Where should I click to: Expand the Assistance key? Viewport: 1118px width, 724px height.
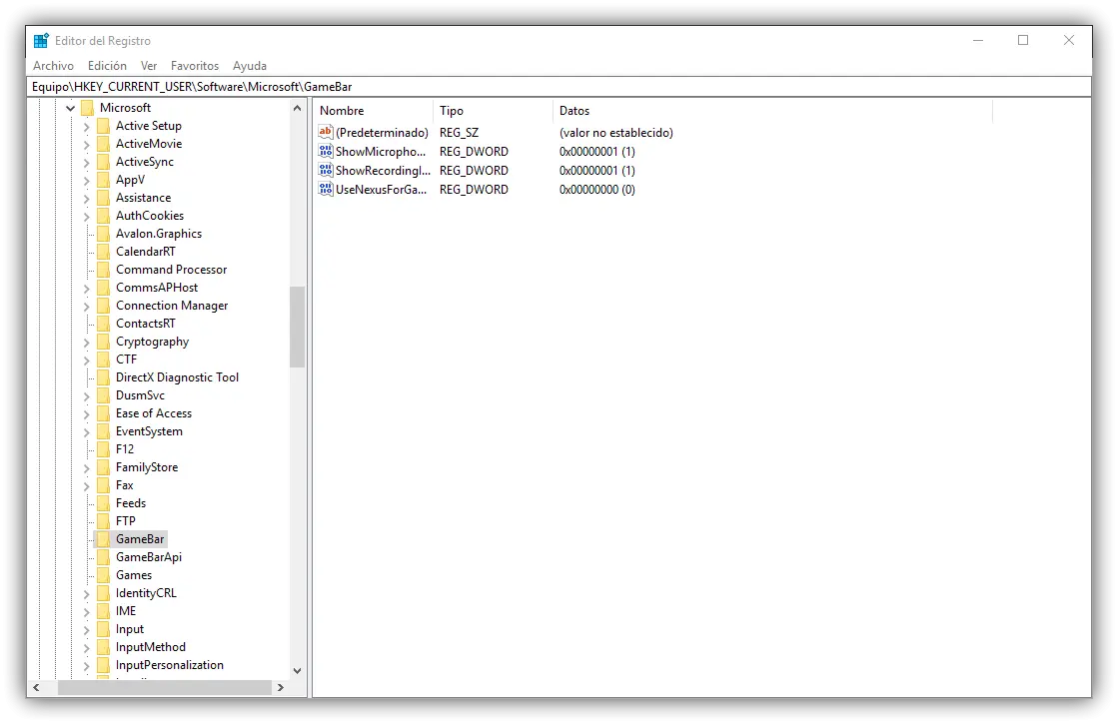(x=86, y=198)
